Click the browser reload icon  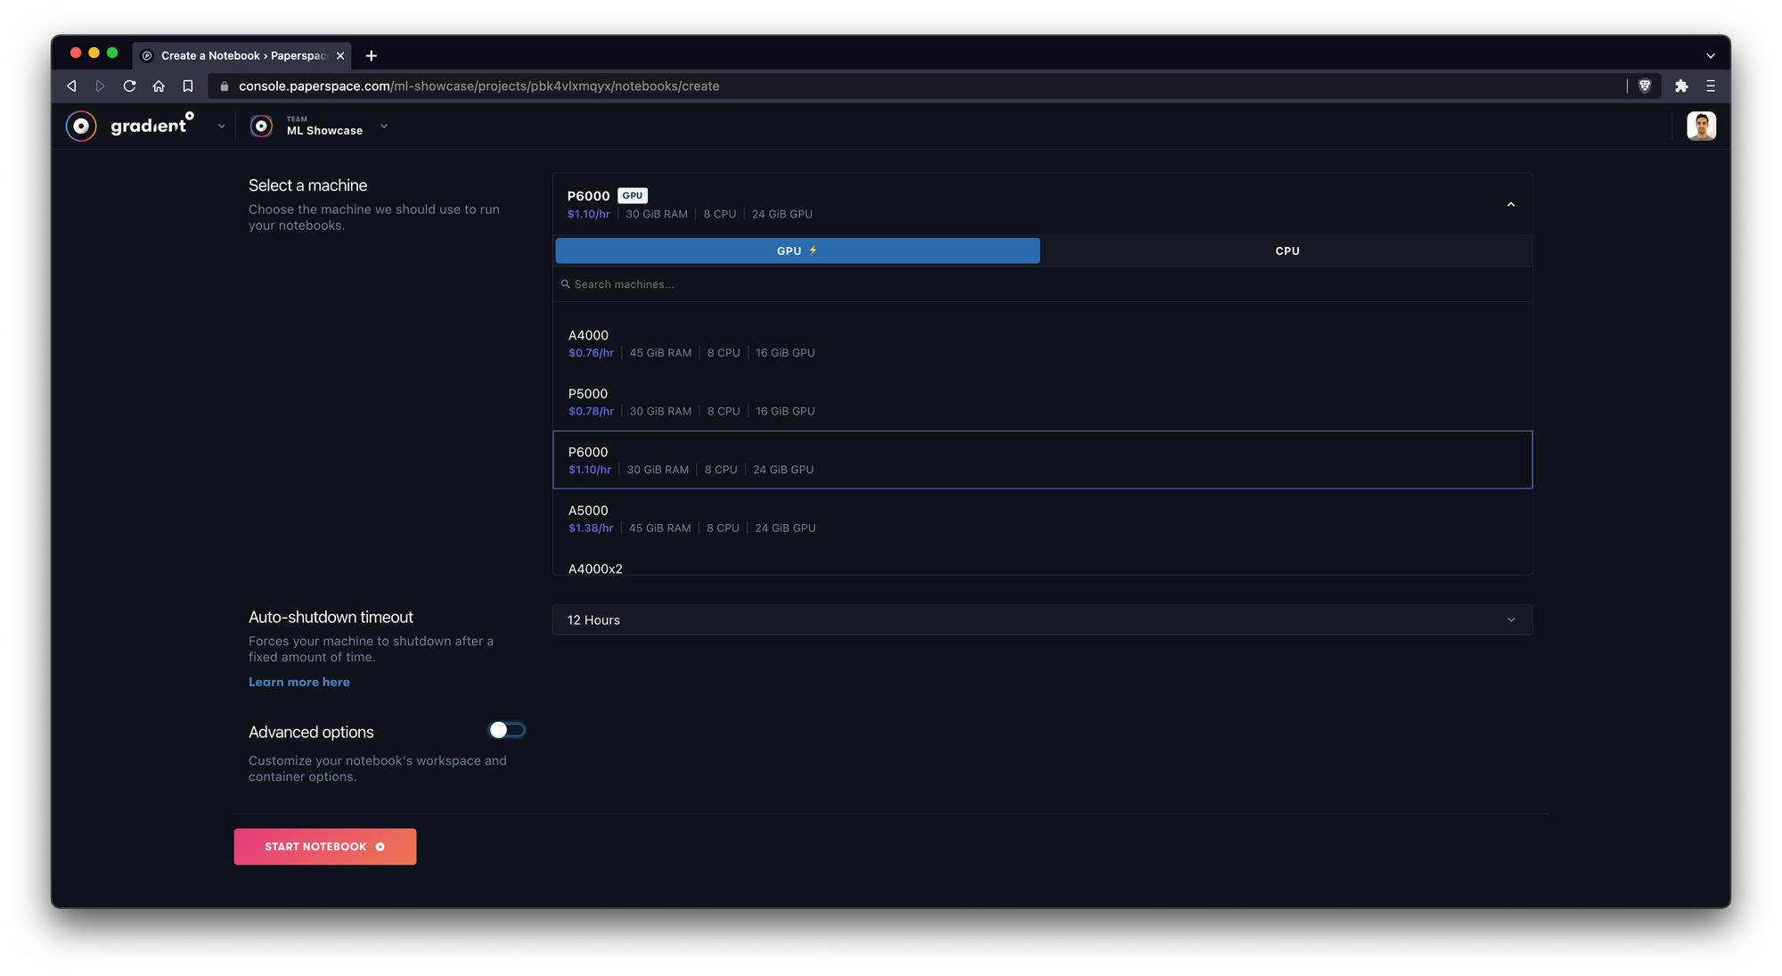(x=130, y=86)
